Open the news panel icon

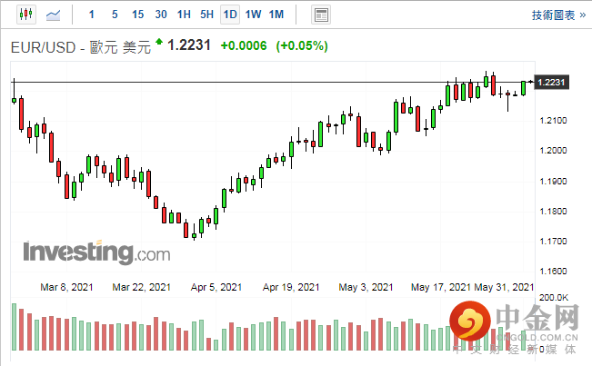point(320,15)
